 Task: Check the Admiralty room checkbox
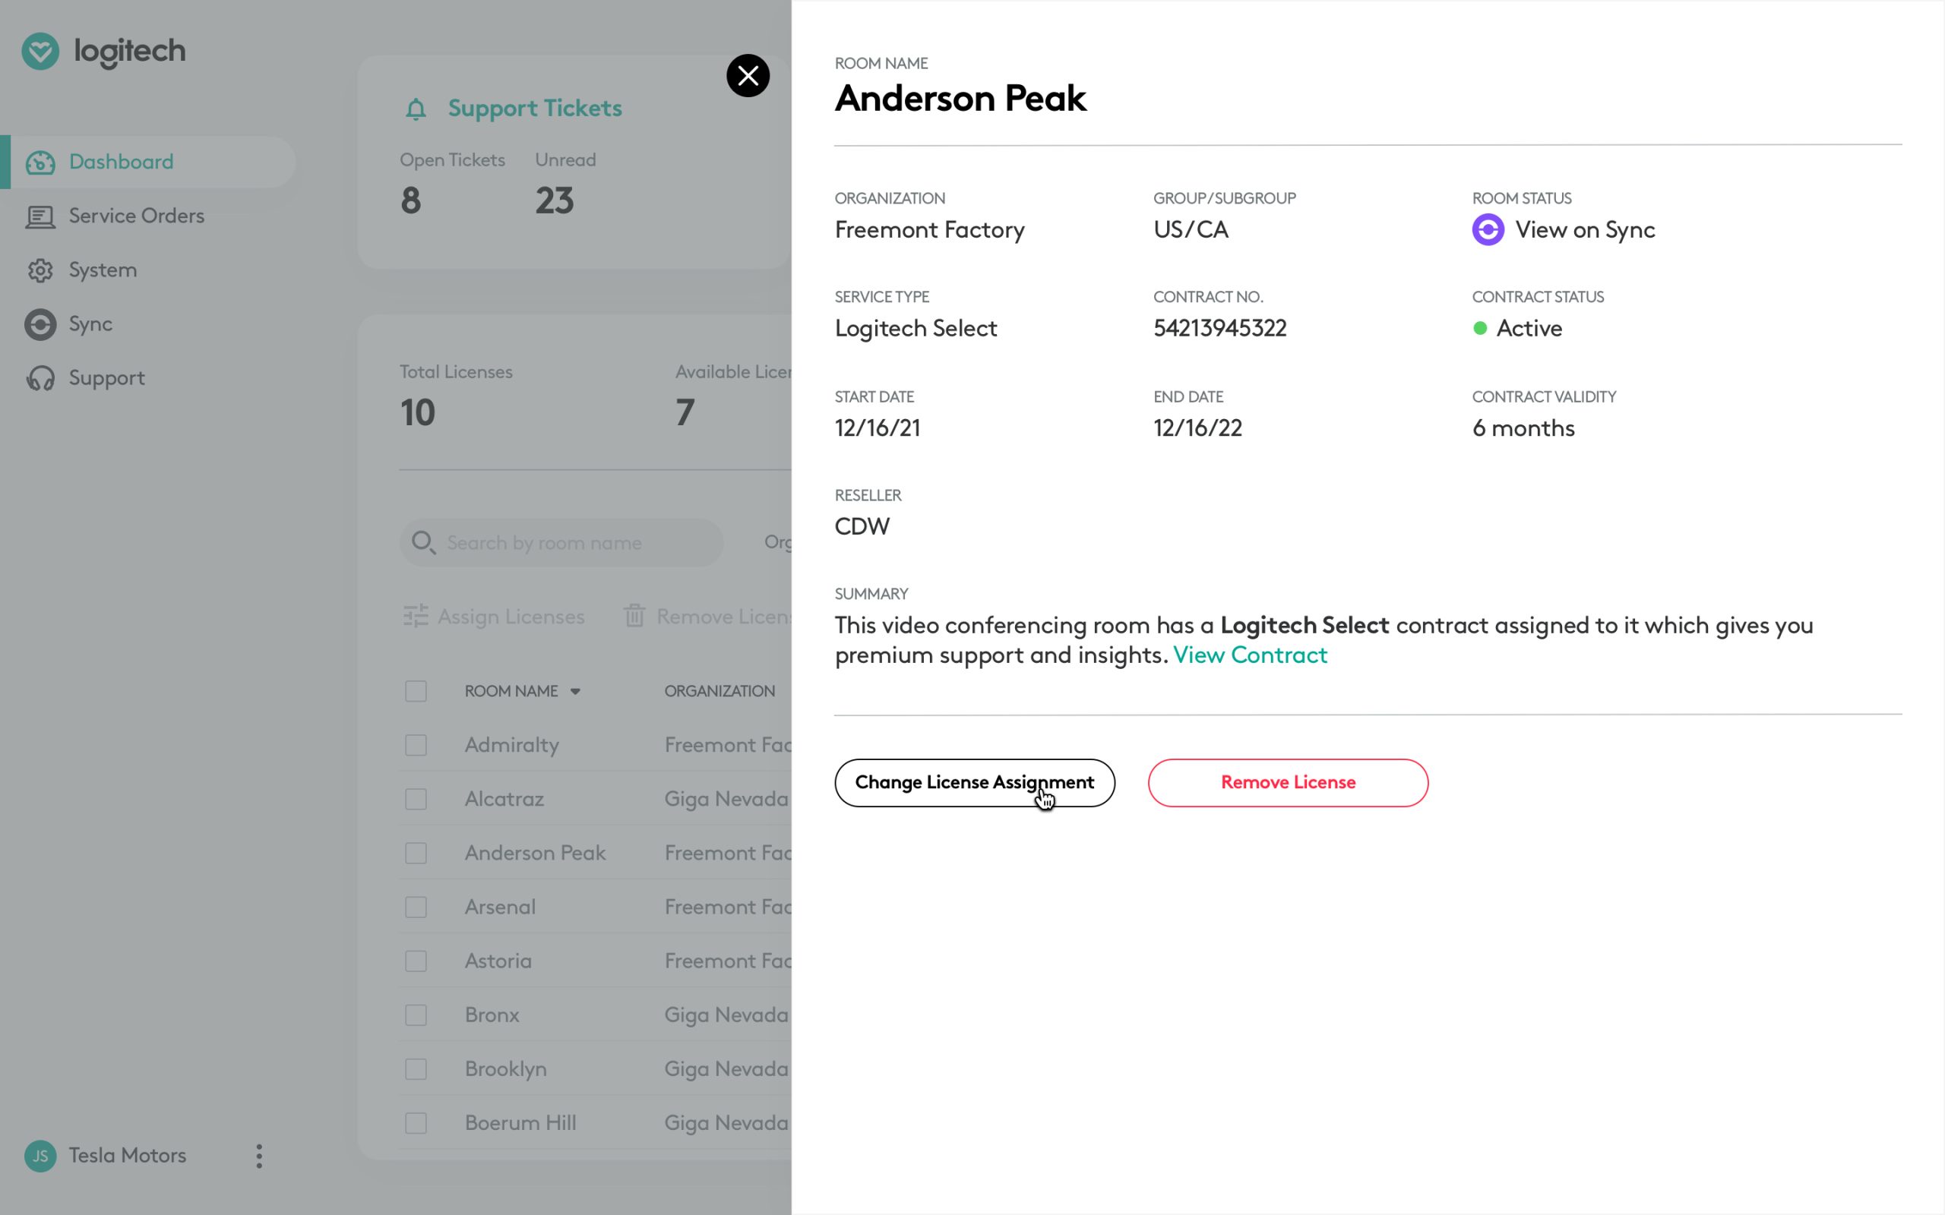tap(416, 745)
